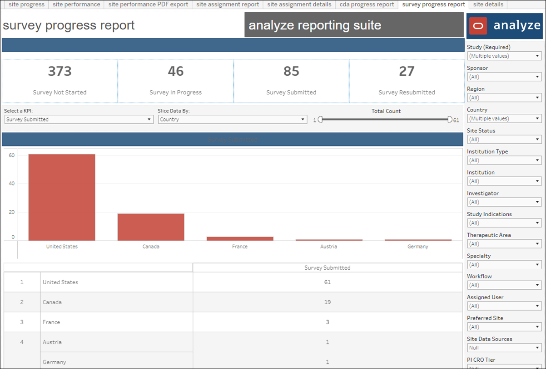The width and height of the screenshot is (546, 369).
Task: Select the Canada bar in chart
Action: point(151,227)
